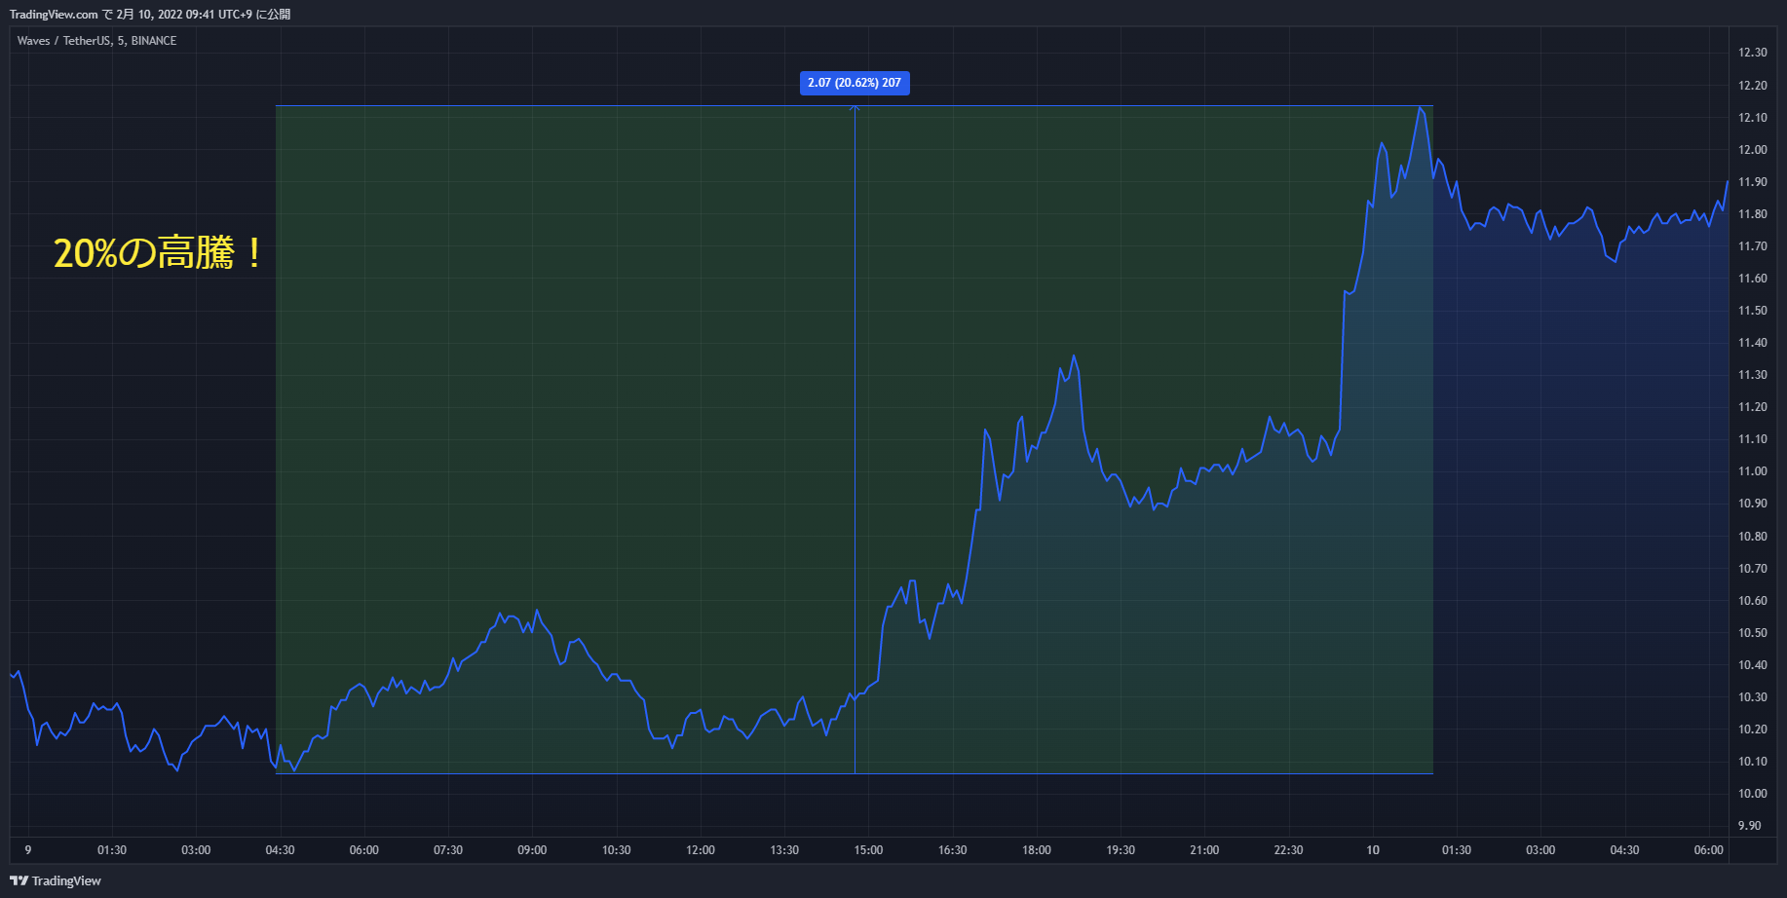Click the 01:30 label after date 10
1787x898 pixels.
(x=1457, y=850)
